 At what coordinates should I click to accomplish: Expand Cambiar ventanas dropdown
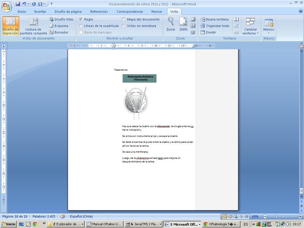[x=250, y=31]
